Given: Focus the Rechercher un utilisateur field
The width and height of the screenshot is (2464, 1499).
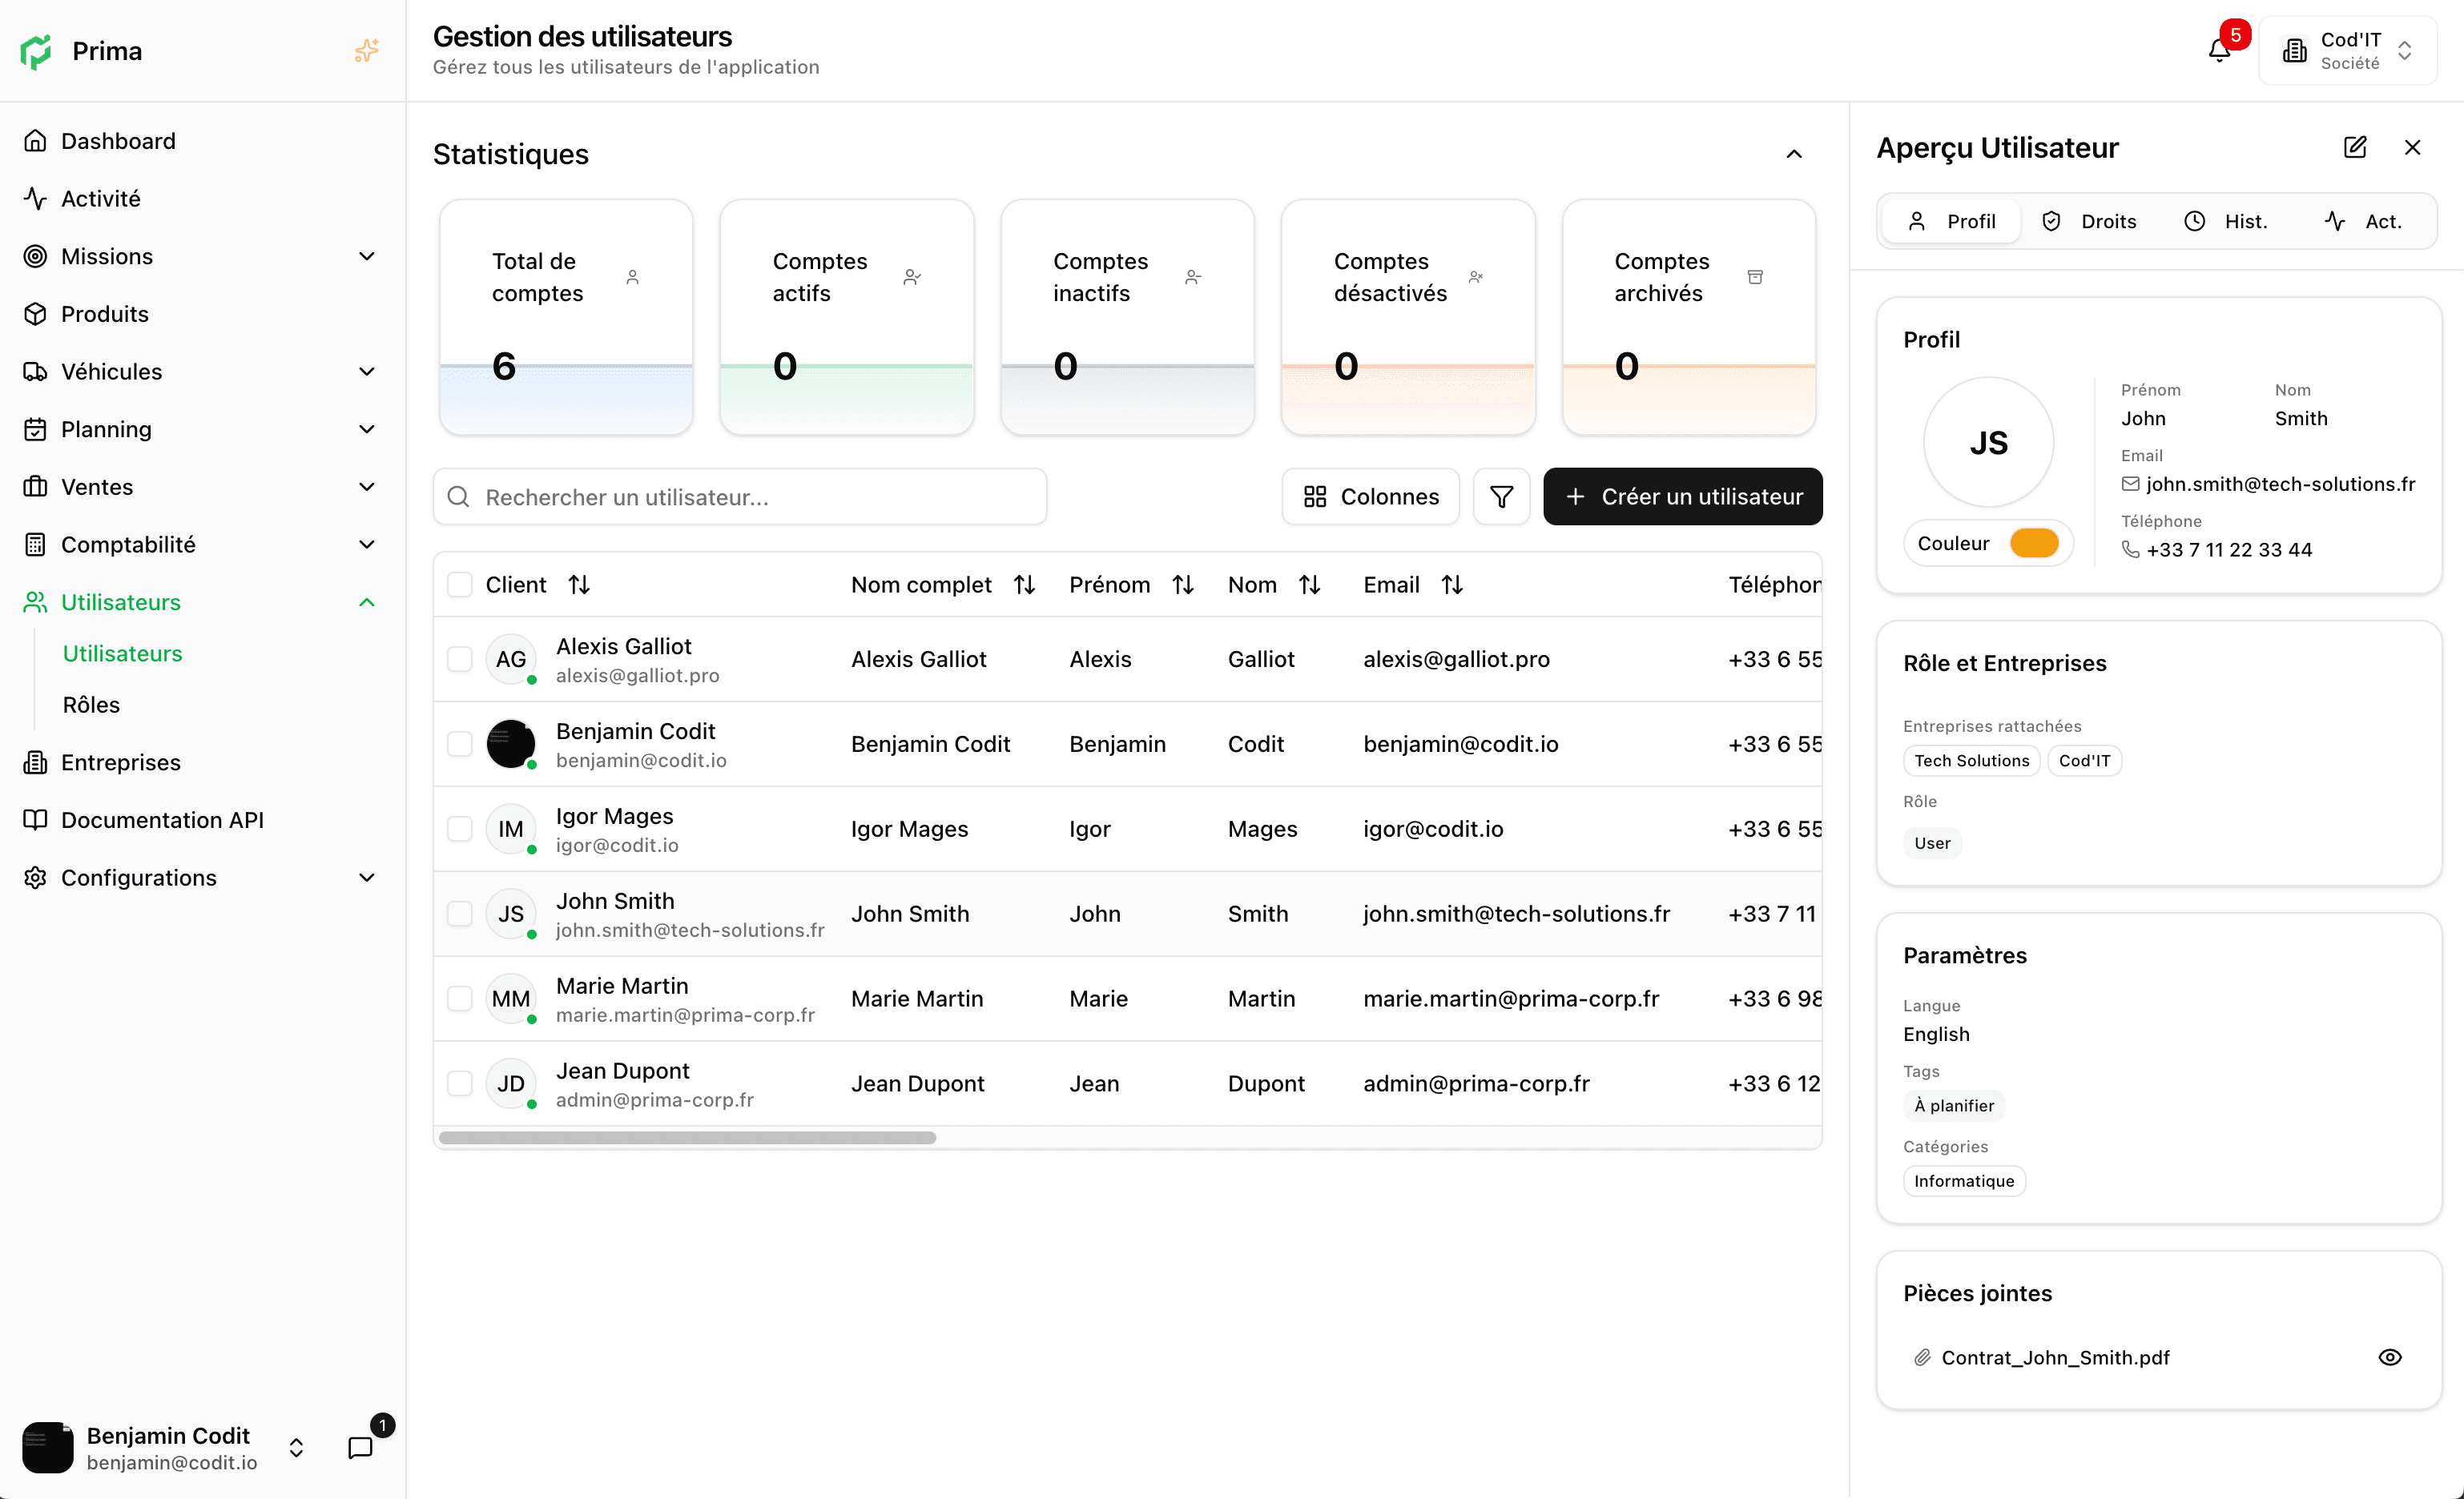Looking at the screenshot, I should click(740, 496).
